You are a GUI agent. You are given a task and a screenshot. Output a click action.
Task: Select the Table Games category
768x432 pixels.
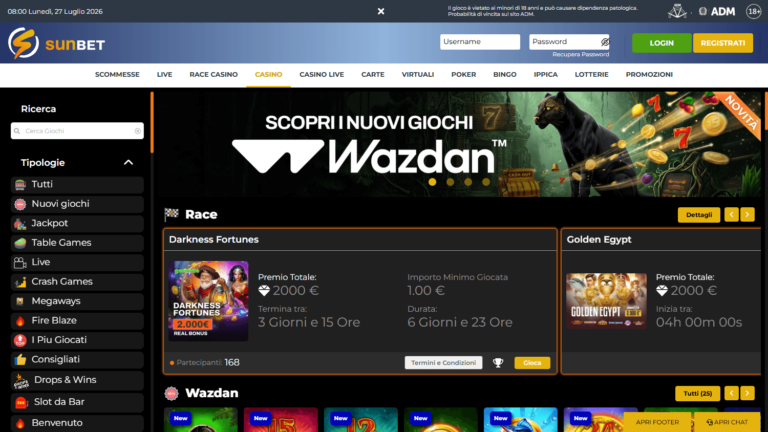click(77, 243)
